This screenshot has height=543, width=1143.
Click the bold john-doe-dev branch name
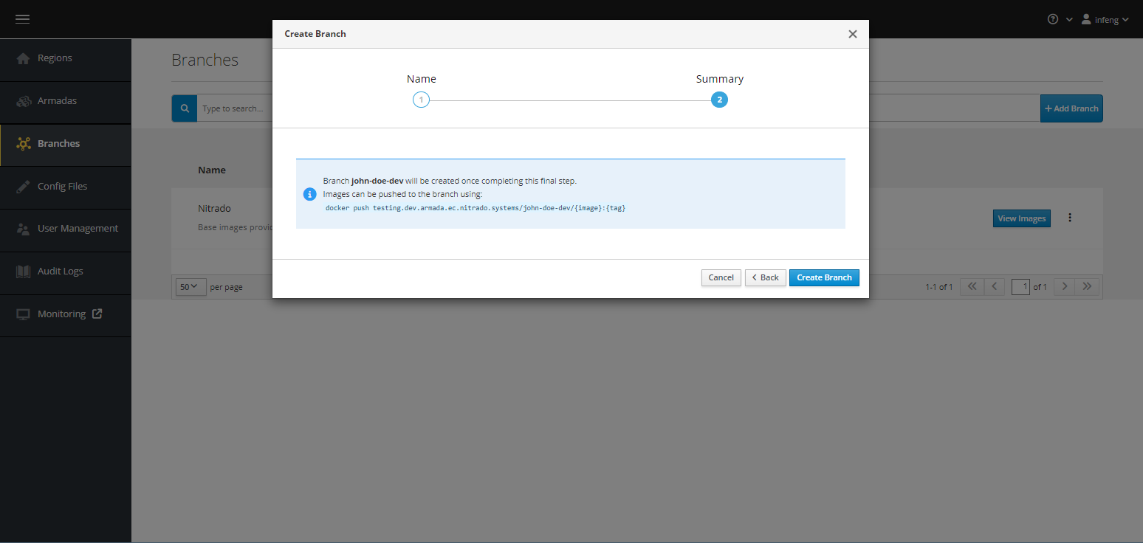[x=377, y=181]
